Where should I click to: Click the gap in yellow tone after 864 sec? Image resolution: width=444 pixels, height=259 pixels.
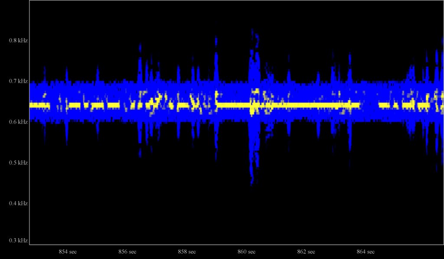369,106
